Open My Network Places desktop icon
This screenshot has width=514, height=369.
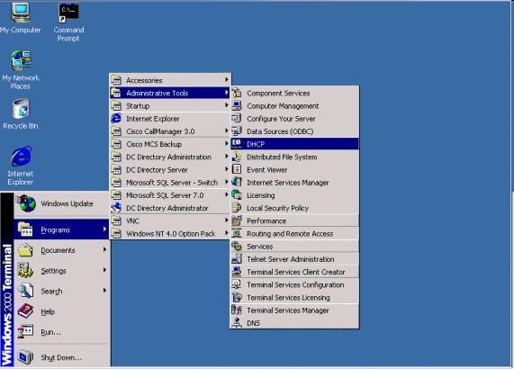coord(21,70)
